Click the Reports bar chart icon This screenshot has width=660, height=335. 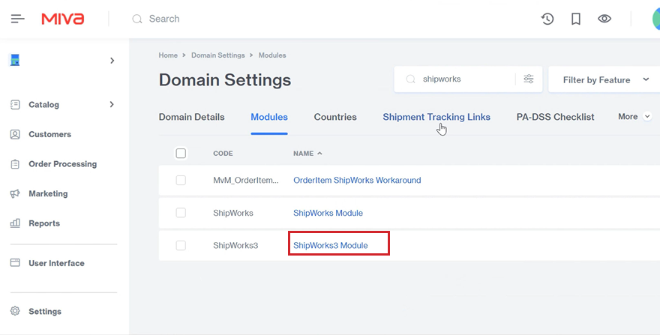[15, 223]
